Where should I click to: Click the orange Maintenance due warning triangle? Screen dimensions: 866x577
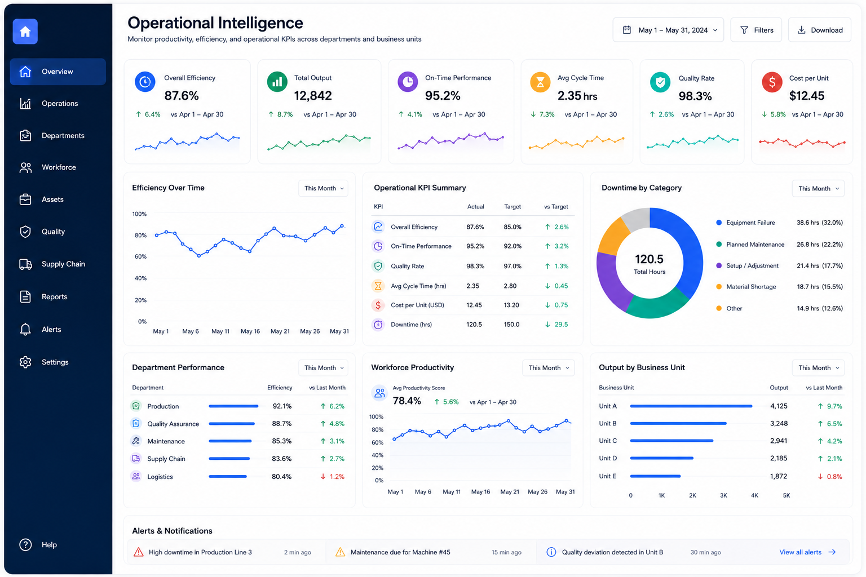(x=340, y=552)
